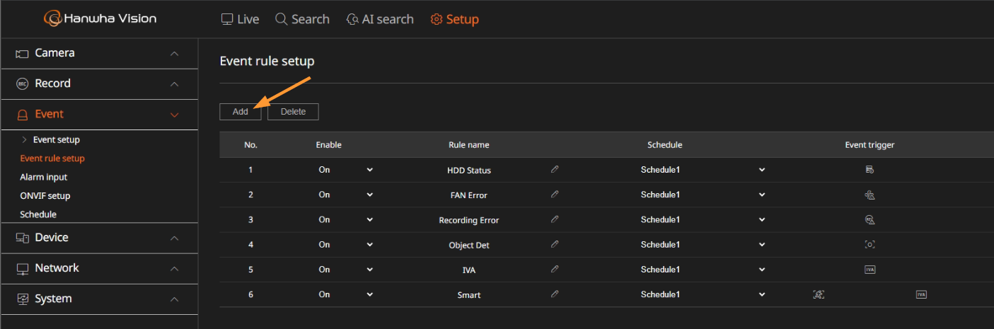The height and width of the screenshot is (329, 994).
Task: Click the Event rule setup page heading
Action: point(267,62)
